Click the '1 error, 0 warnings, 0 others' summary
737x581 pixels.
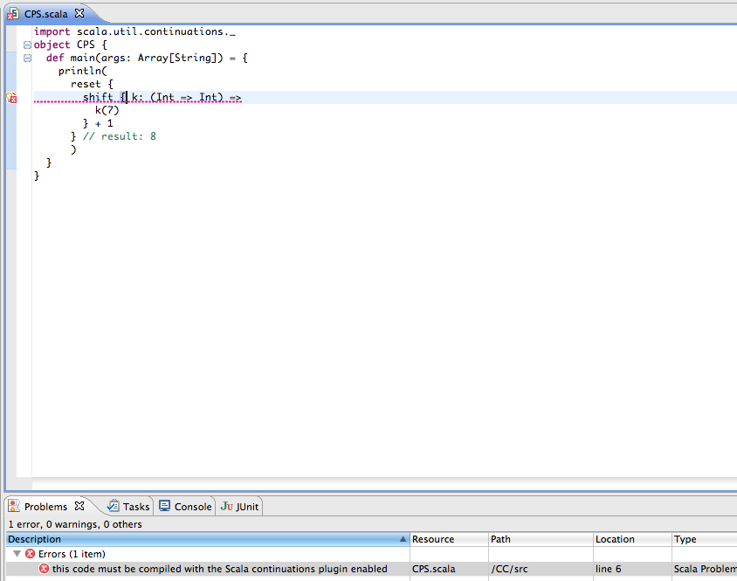coord(75,524)
